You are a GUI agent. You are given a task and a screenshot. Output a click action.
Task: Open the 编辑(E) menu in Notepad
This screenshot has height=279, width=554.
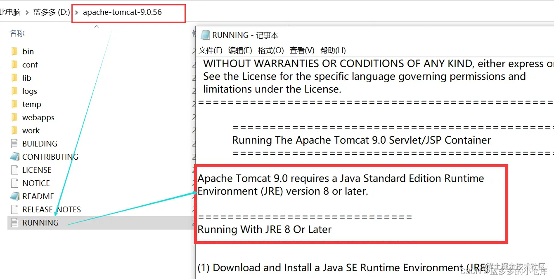[240, 50]
